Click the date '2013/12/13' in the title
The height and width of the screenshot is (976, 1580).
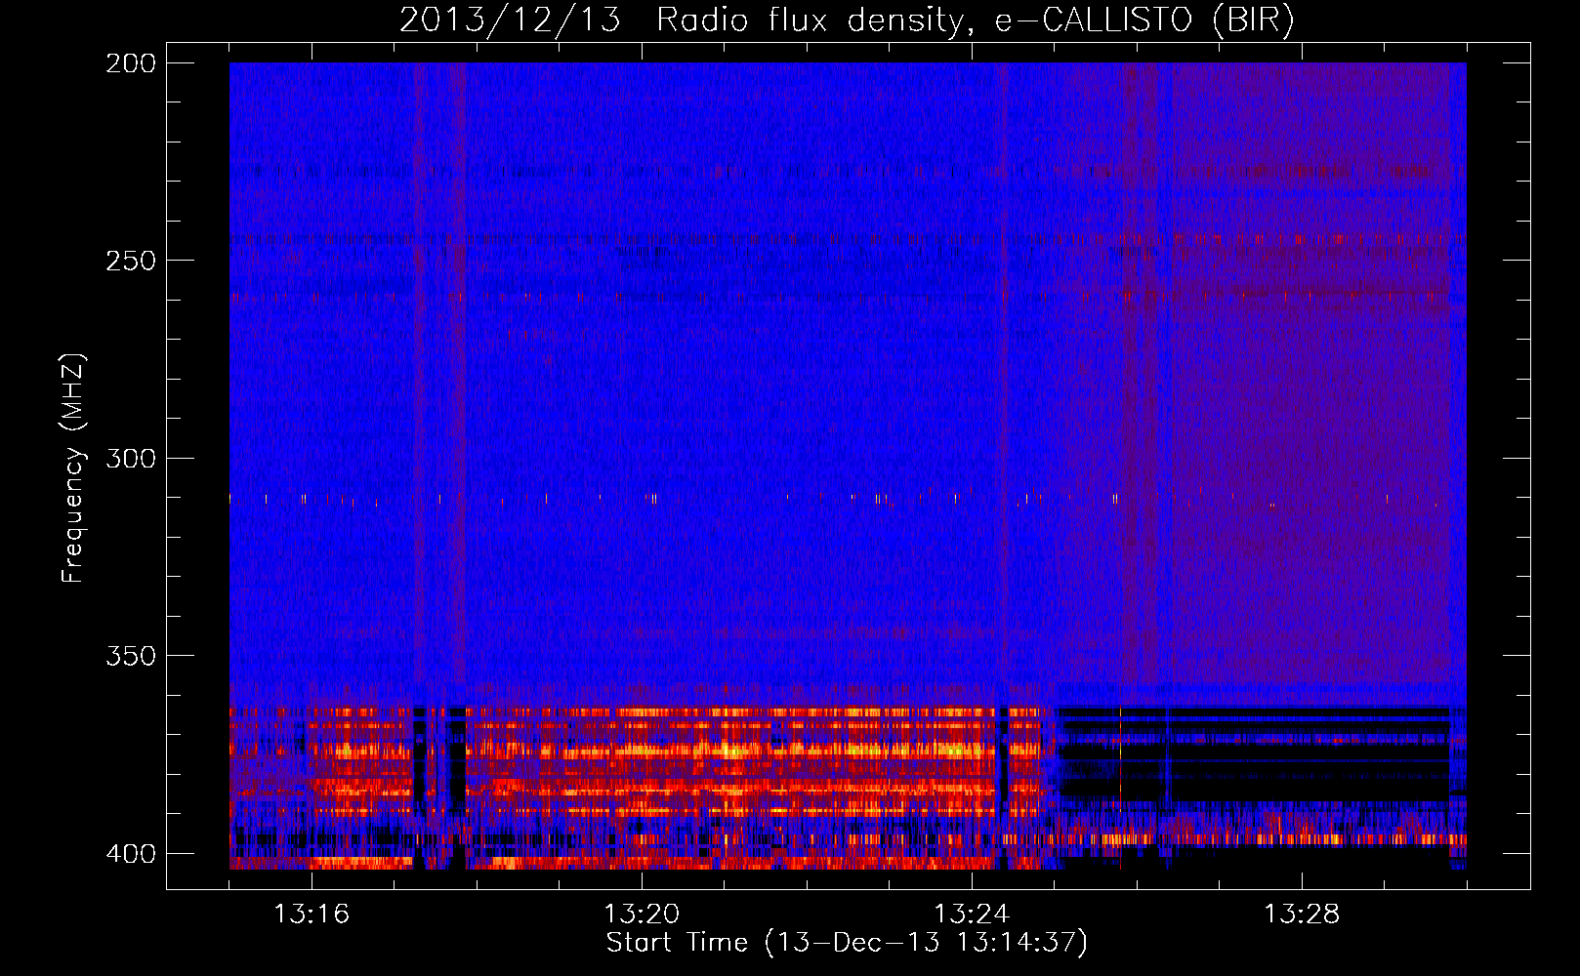point(510,20)
